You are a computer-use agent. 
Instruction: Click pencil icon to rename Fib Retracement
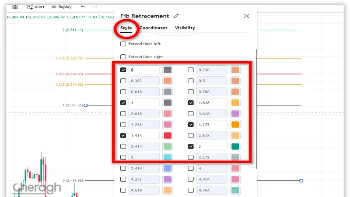[176, 16]
